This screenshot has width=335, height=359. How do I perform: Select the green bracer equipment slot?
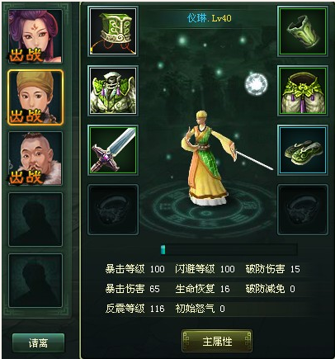303,31
